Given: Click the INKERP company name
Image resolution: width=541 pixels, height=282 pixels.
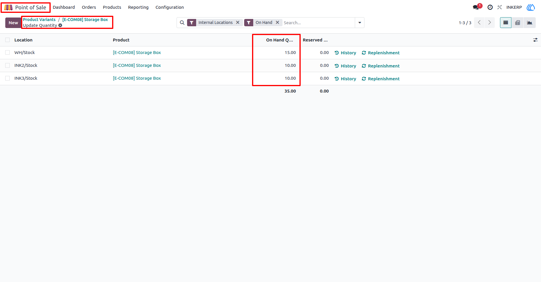Looking at the screenshot, I should point(514,7).
